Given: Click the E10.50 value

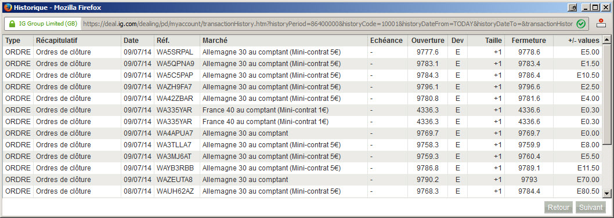Looking at the screenshot, I should click(588, 75).
